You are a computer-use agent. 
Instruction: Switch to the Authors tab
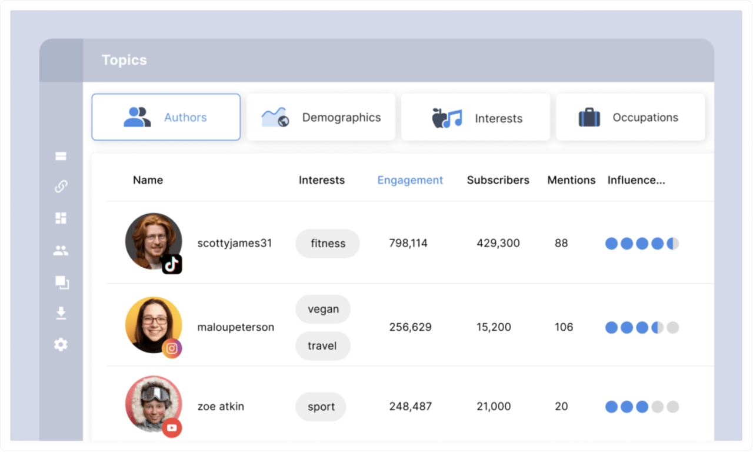click(x=166, y=117)
